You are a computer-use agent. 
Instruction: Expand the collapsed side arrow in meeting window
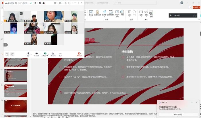click(5, 45)
